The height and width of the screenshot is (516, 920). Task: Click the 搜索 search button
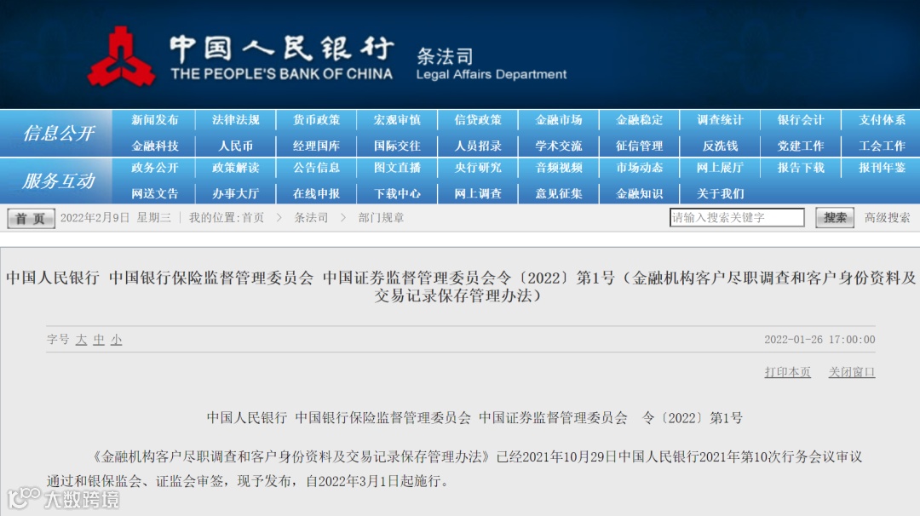(834, 217)
